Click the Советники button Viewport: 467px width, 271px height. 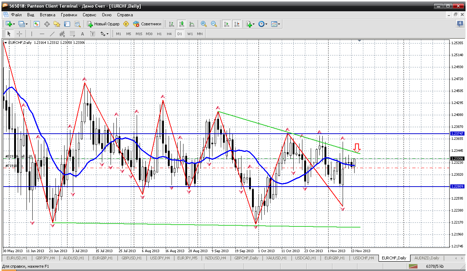(x=147, y=24)
